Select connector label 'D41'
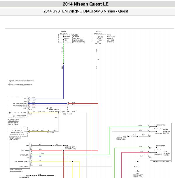This screenshot has height=178, width=175. (48, 133)
